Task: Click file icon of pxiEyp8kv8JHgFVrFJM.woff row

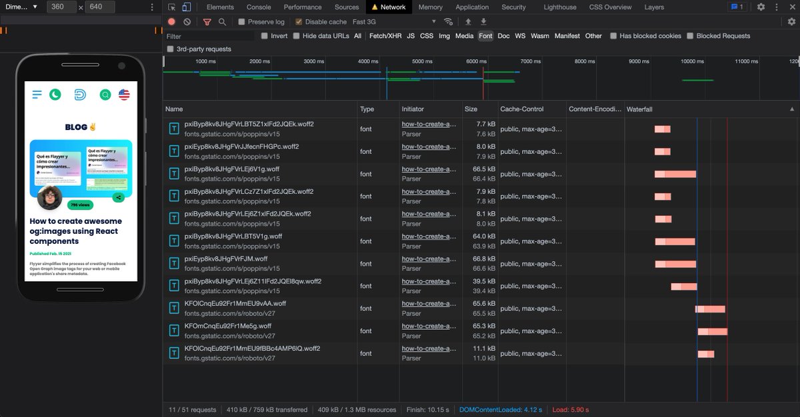Action: pos(174,264)
